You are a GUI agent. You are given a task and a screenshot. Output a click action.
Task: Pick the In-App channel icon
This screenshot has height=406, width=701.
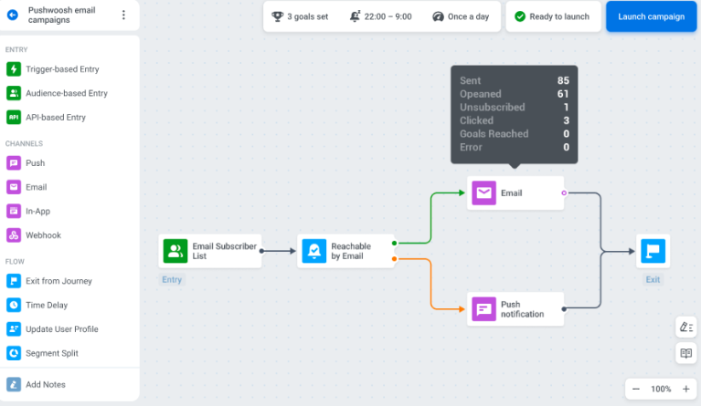[14, 211]
